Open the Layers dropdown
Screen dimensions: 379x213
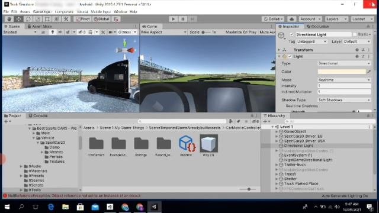pos(336,19)
